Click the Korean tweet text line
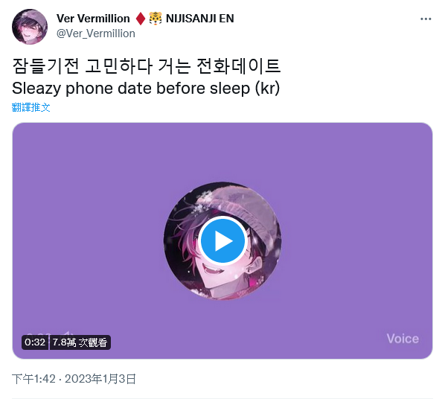This screenshot has height=399, width=445. pos(146,66)
